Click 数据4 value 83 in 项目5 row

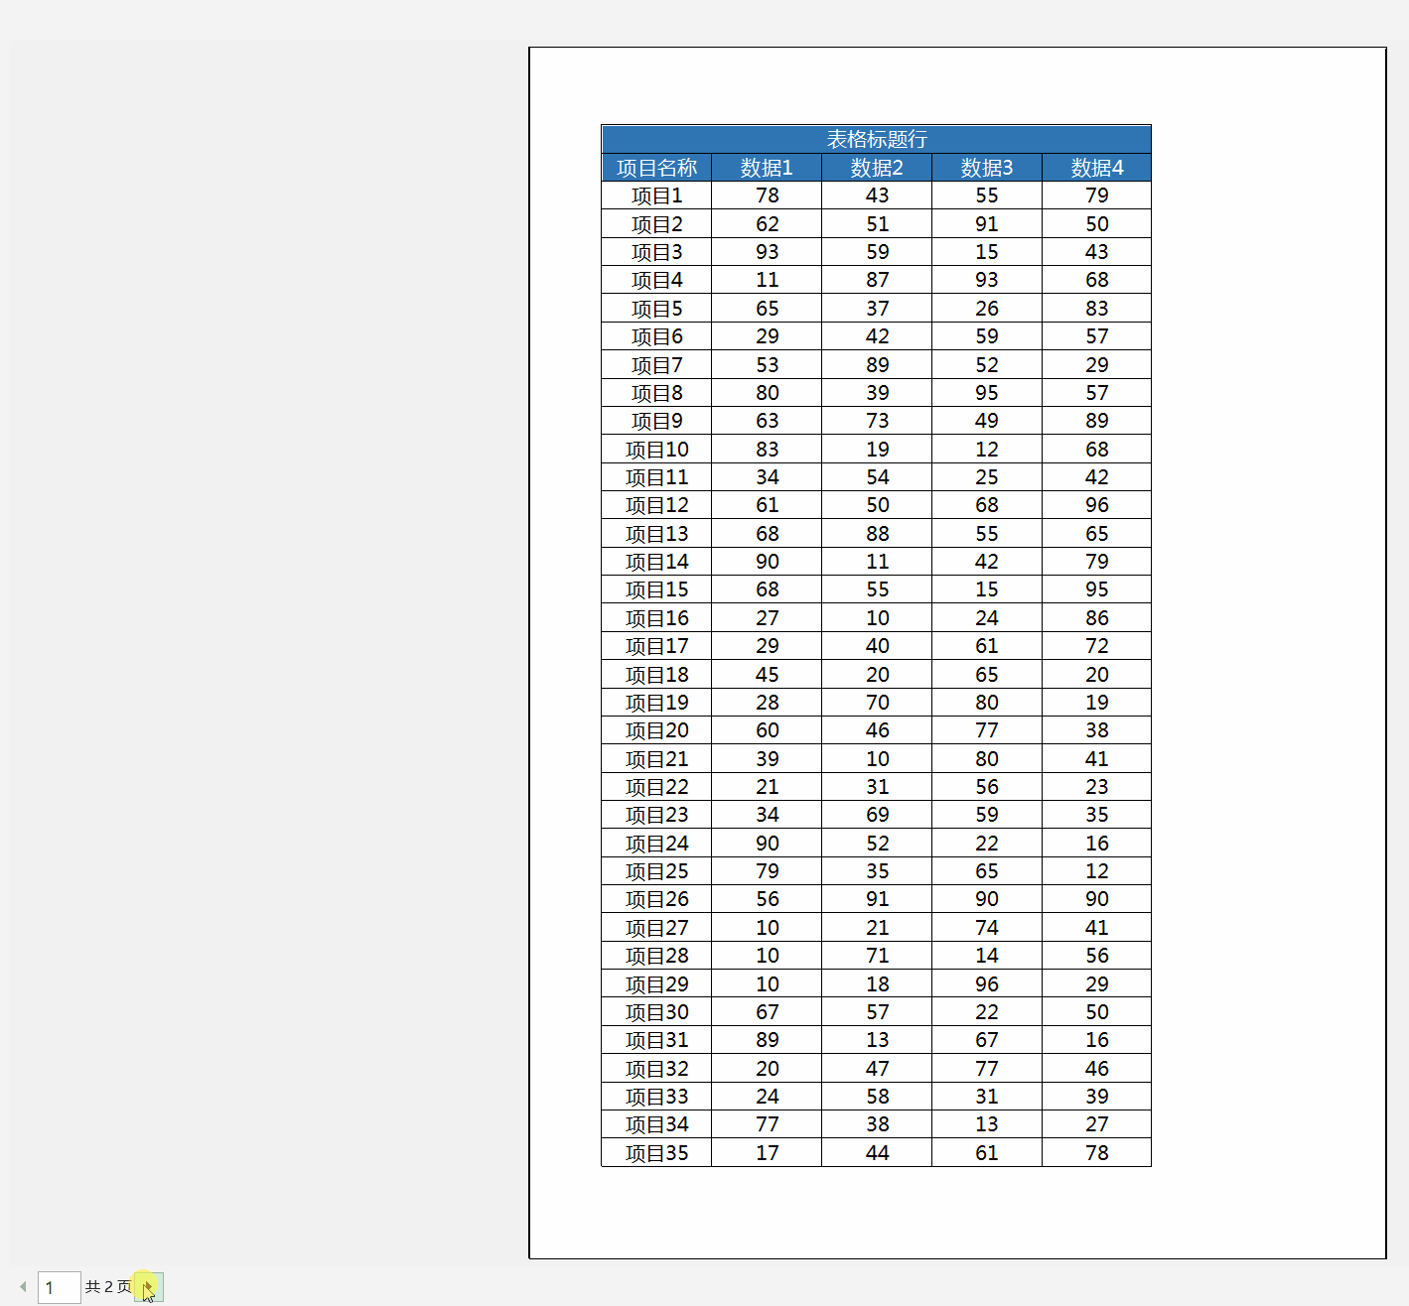click(1097, 309)
